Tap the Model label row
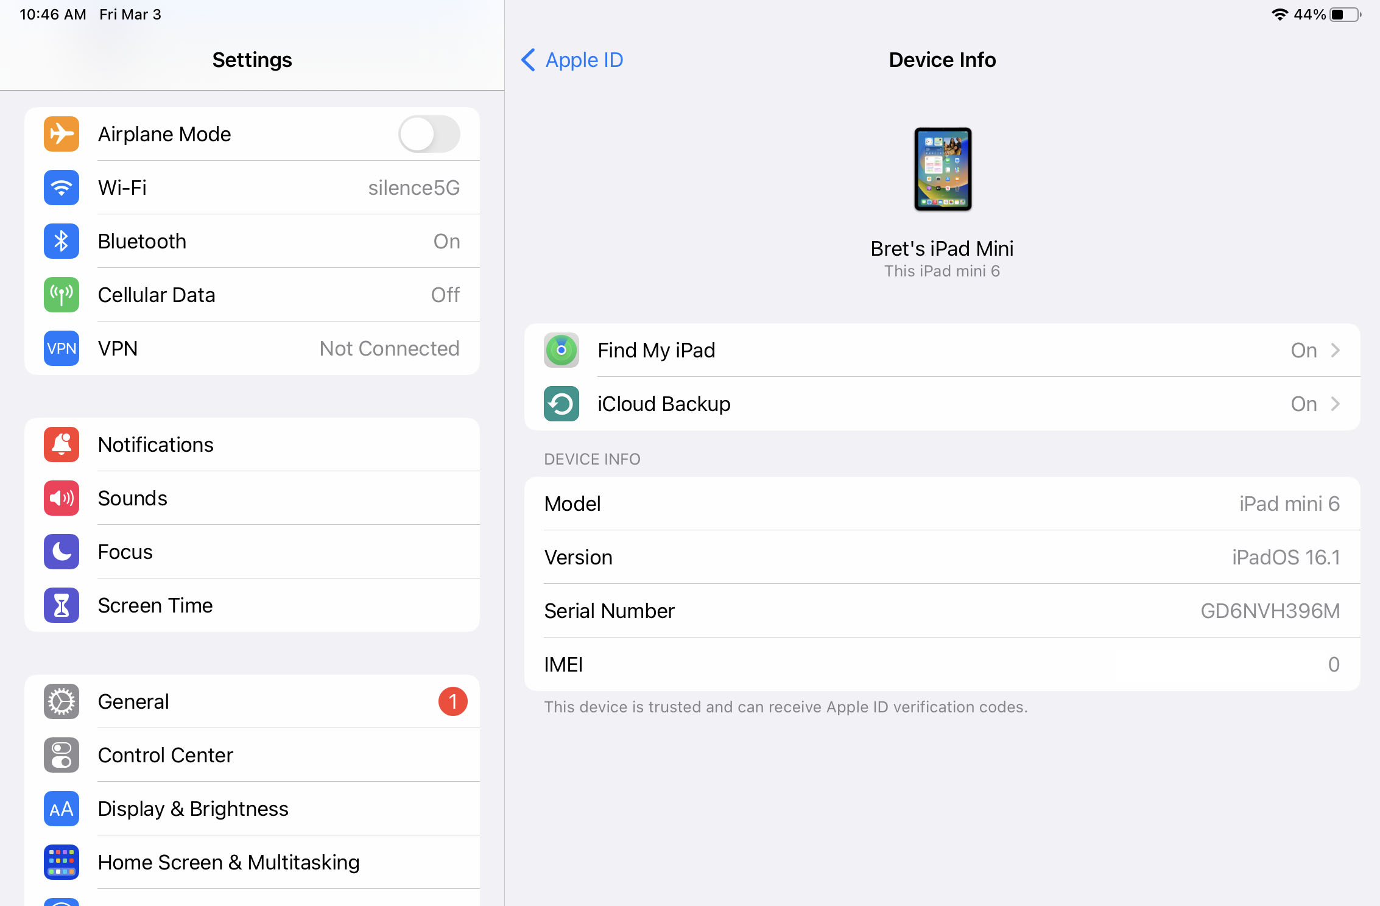This screenshot has width=1380, height=906. point(942,504)
